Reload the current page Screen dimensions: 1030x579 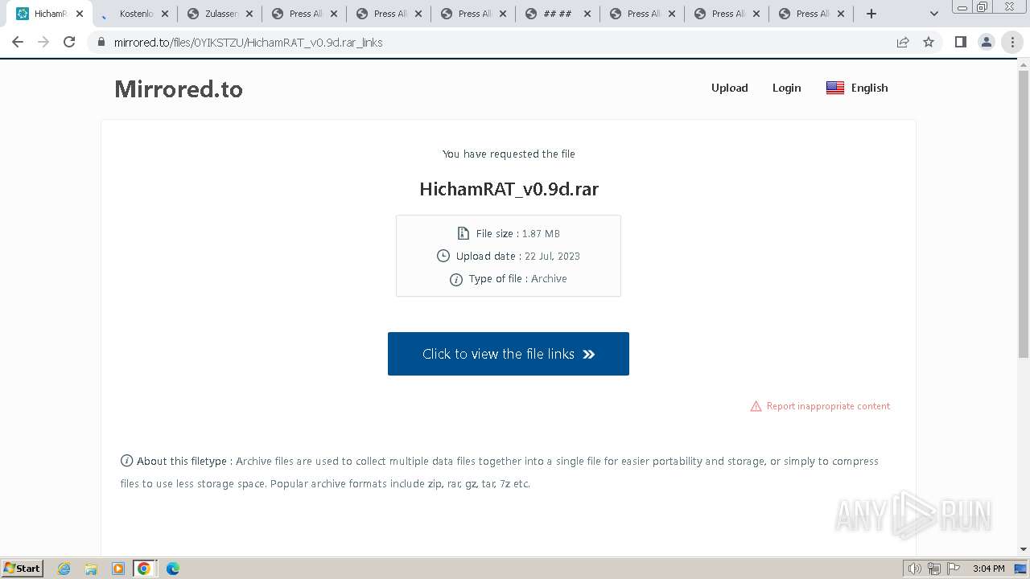[x=69, y=43]
